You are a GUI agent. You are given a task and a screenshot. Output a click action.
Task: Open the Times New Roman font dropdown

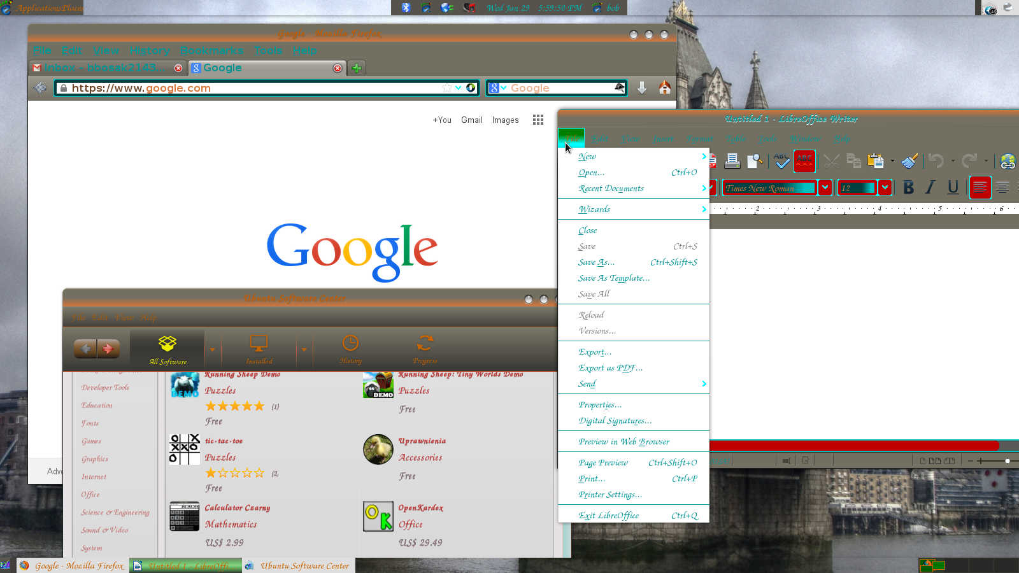(825, 187)
